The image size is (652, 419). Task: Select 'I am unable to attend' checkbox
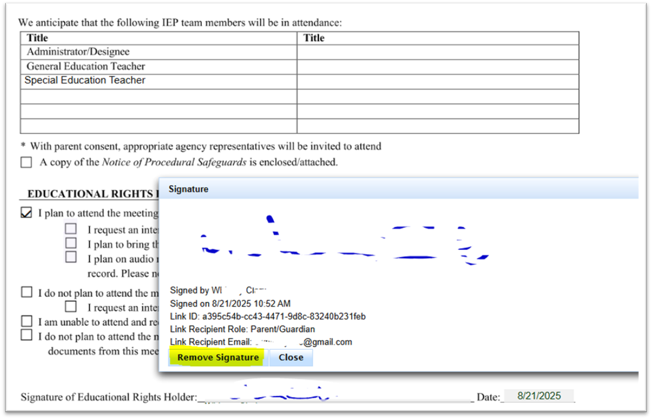click(27, 321)
